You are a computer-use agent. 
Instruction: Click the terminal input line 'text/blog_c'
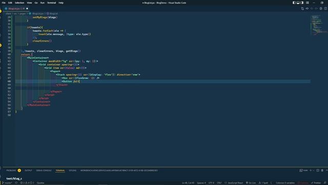(x=14, y=178)
